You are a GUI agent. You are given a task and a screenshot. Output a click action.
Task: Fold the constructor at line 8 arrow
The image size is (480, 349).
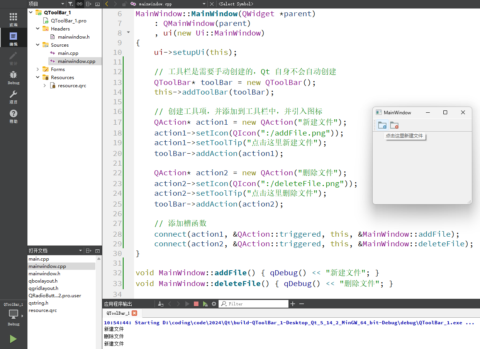(x=129, y=33)
